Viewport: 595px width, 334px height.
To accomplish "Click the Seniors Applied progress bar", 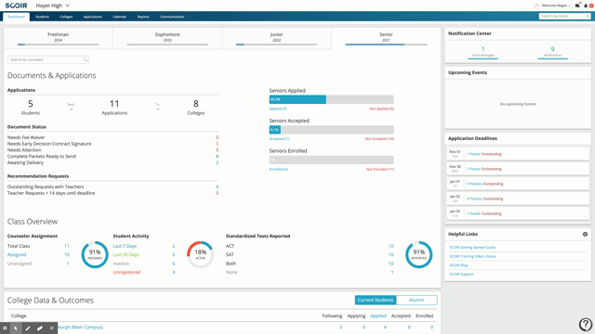I will click(331, 99).
